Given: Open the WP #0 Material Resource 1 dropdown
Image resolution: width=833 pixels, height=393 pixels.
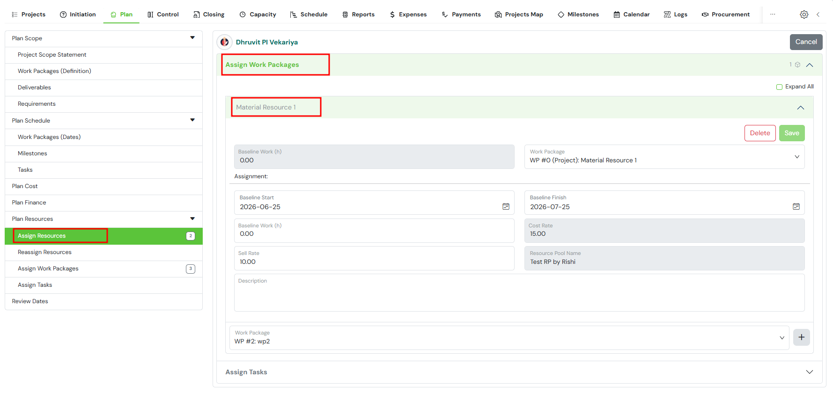Looking at the screenshot, I should (x=664, y=157).
